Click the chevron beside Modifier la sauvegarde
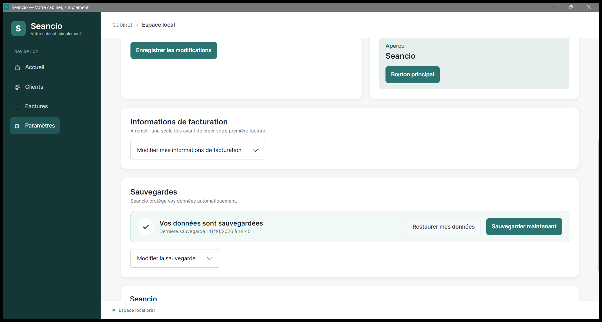 click(210, 258)
